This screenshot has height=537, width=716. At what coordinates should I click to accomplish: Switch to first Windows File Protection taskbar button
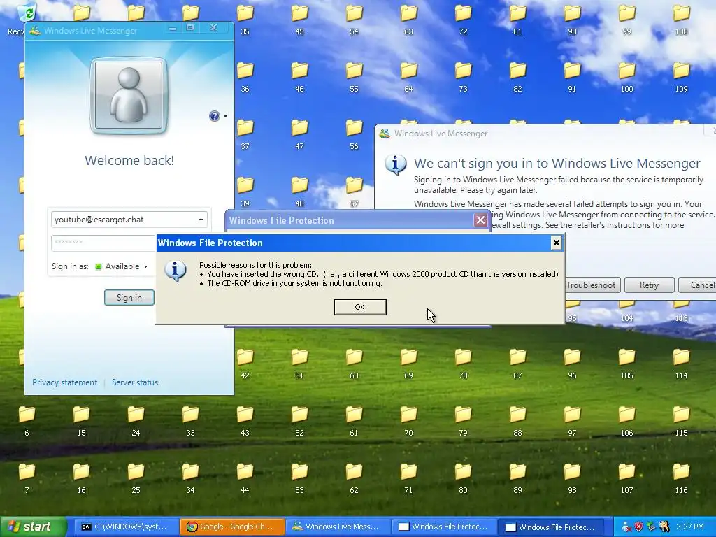point(443,527)
